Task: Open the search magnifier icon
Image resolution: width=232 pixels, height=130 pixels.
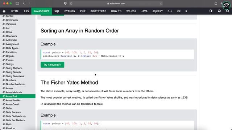Action: pyautogui.click(x=228, y=11)
